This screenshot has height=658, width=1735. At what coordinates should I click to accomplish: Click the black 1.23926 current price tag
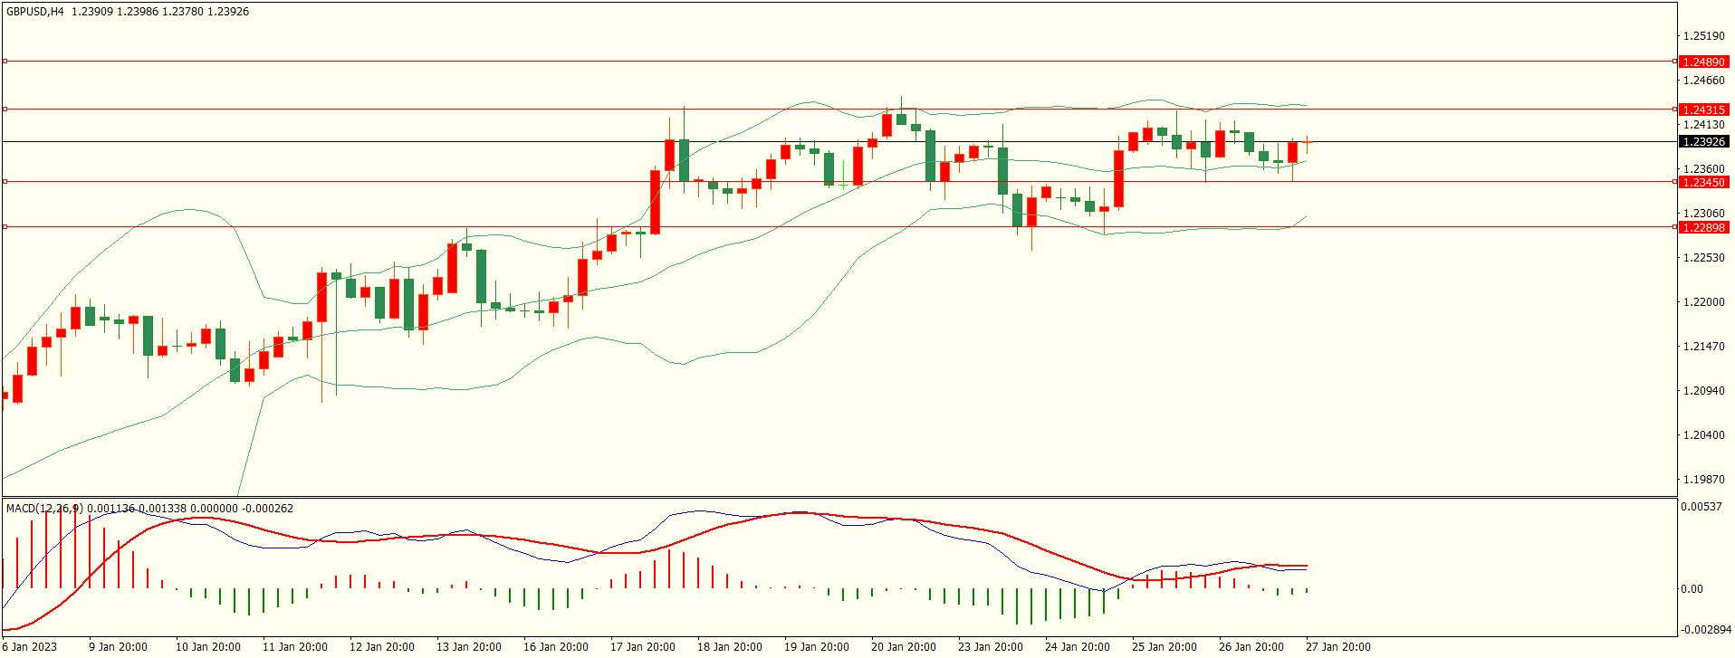(1703, 142)
